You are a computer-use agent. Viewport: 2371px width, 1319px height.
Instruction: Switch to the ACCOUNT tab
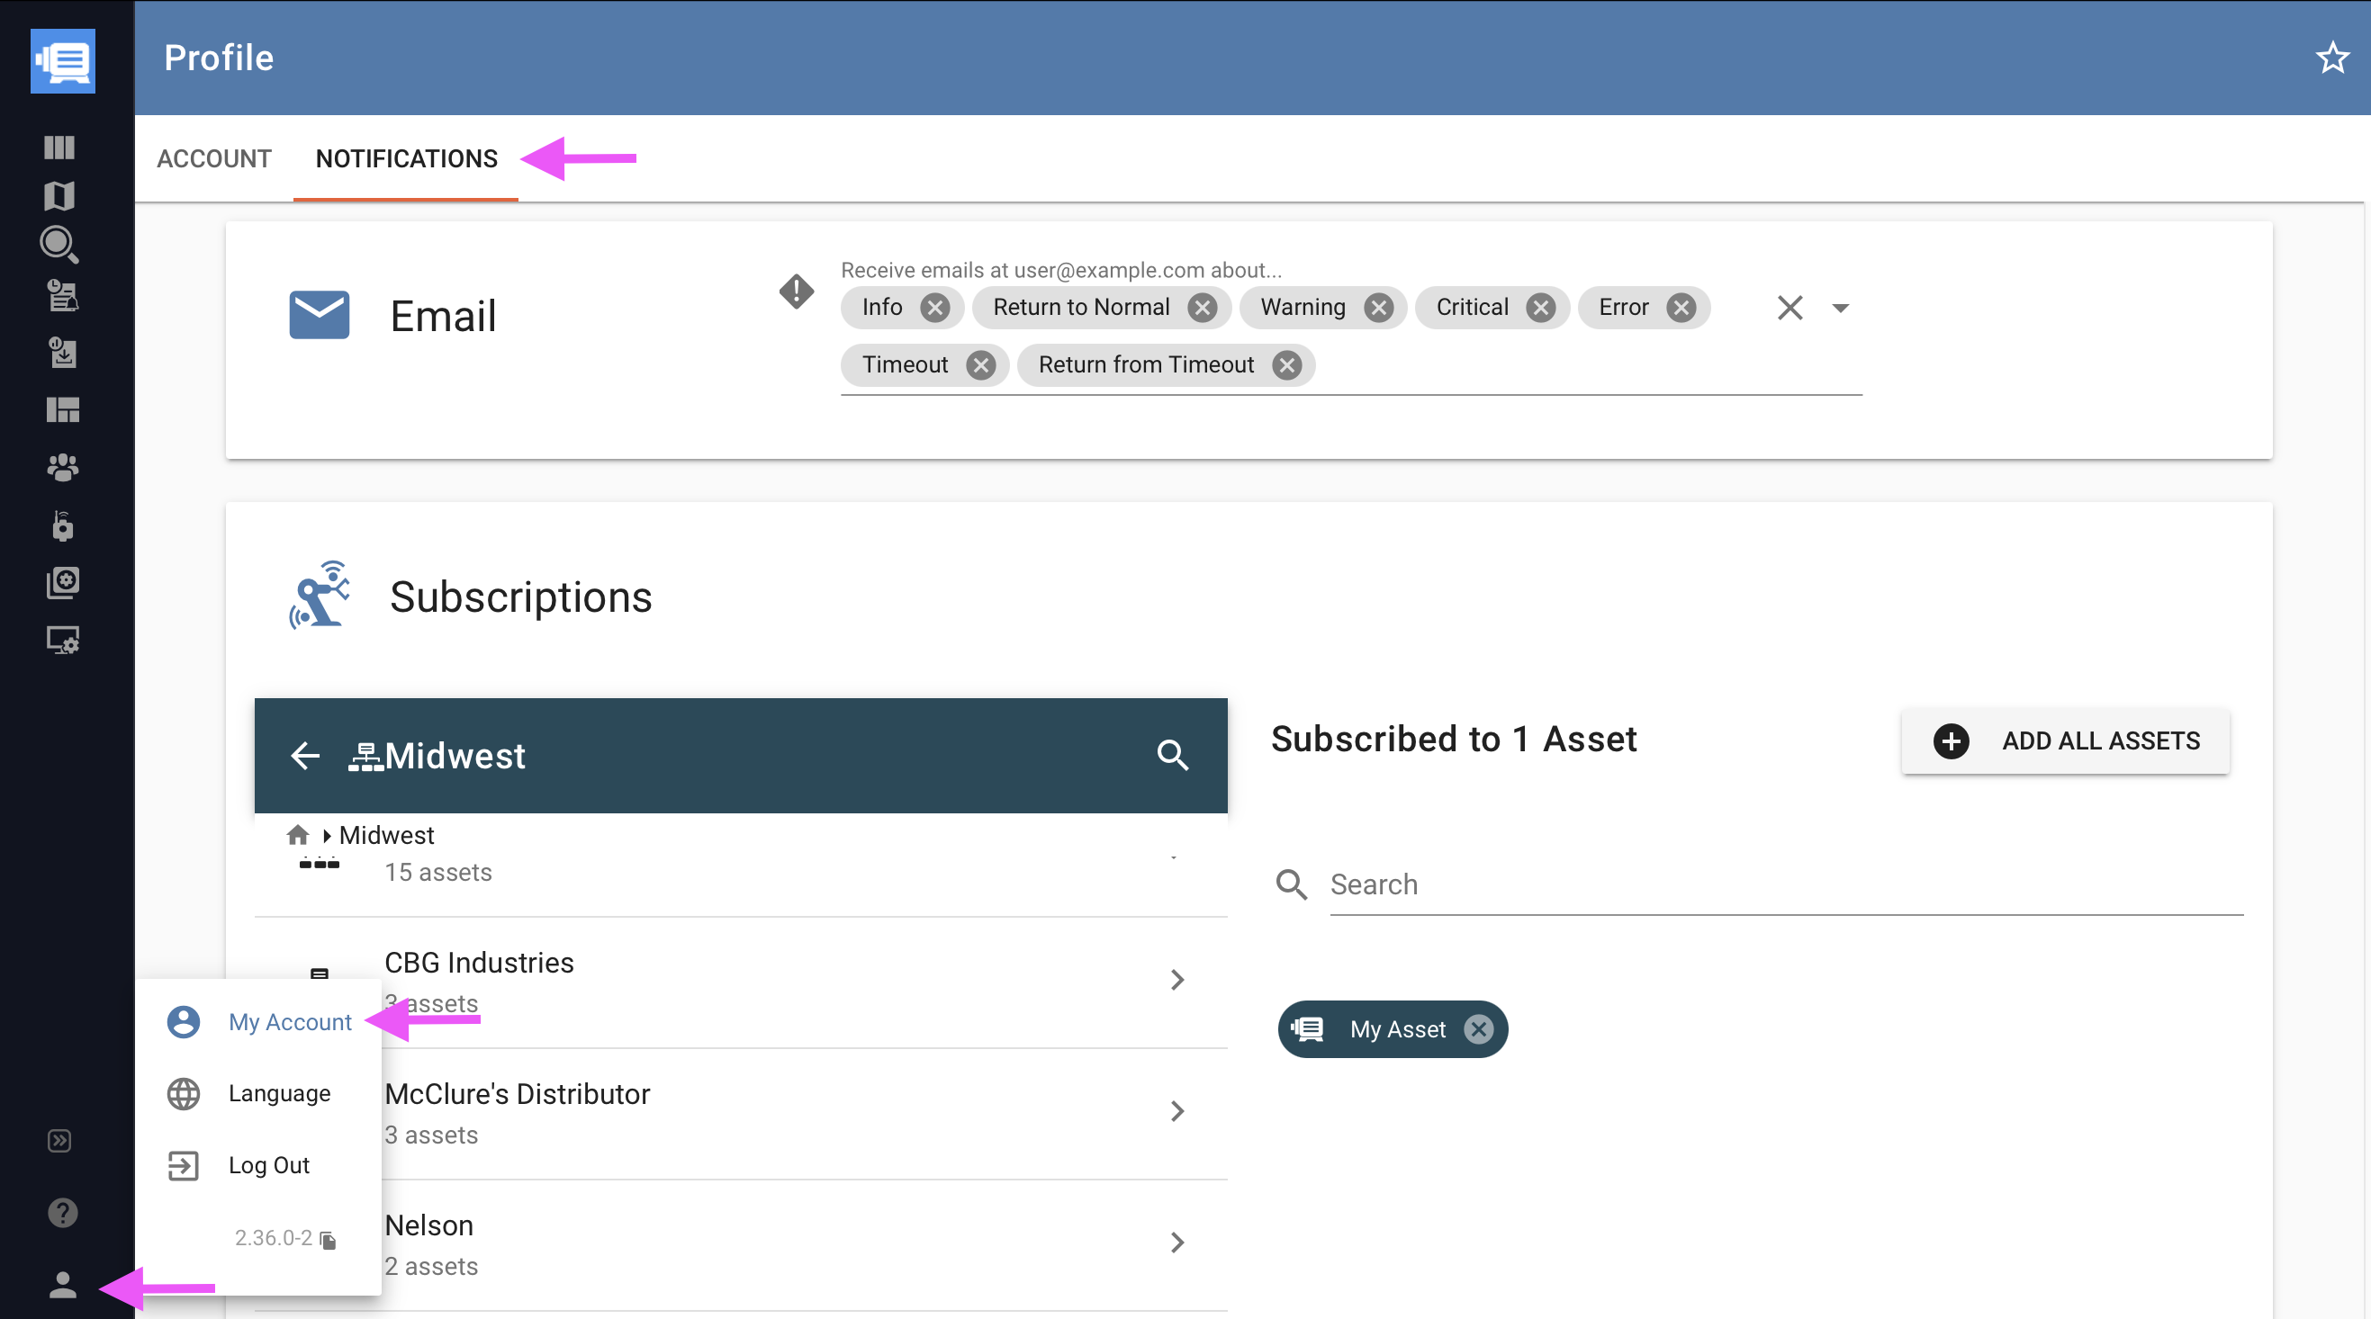(213, 158)
